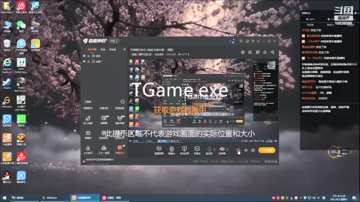Toggle visibility of the 全屏1 source
Screen dimensions: 360x202
coord(84,61)
